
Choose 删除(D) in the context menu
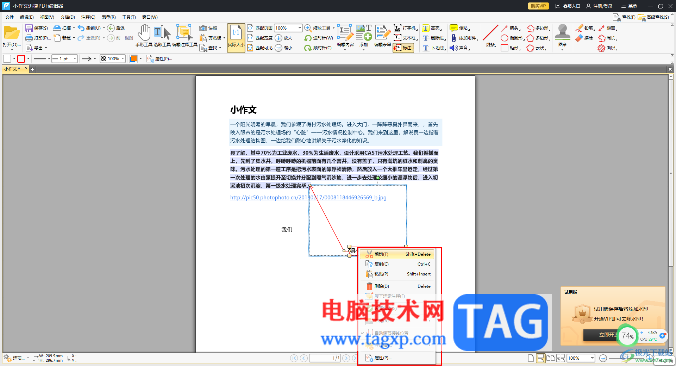398,286
